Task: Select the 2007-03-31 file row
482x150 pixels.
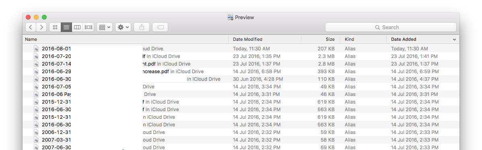Action: coord(241,140)
